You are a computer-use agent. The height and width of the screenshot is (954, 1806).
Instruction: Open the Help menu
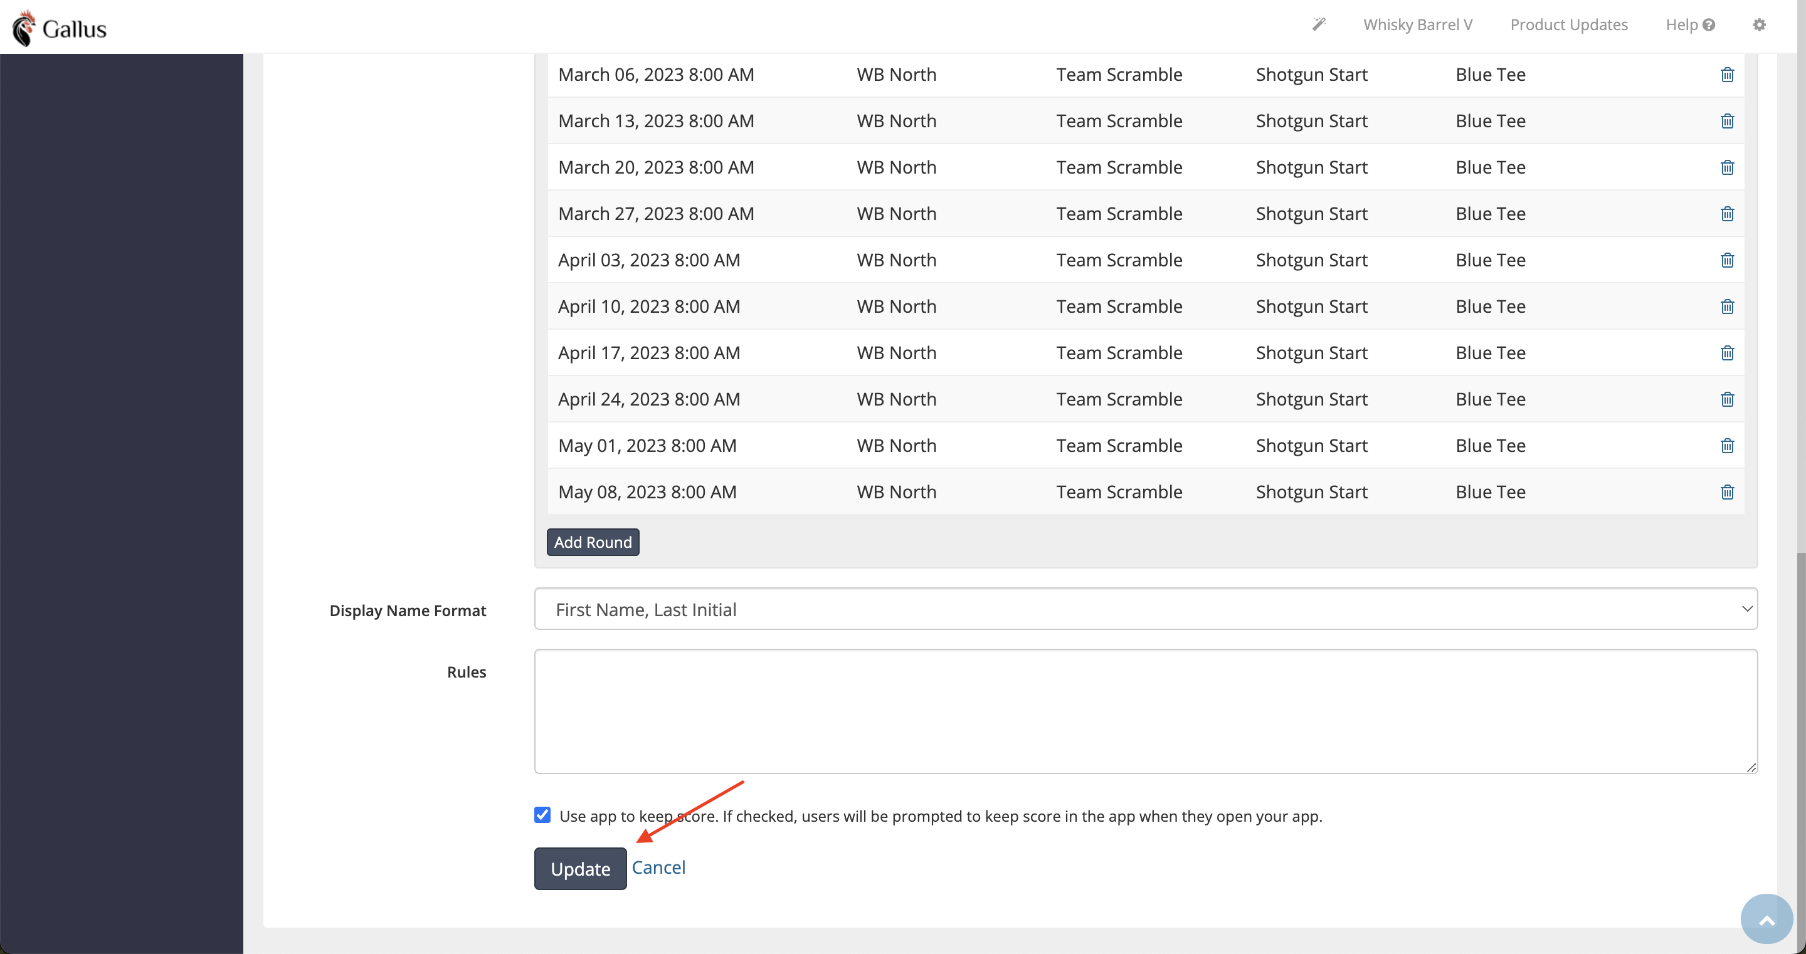coord(1689,24)
